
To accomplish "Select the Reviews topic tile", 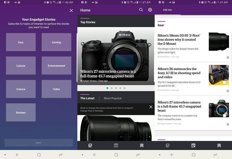I will click(x=21, y=112).
